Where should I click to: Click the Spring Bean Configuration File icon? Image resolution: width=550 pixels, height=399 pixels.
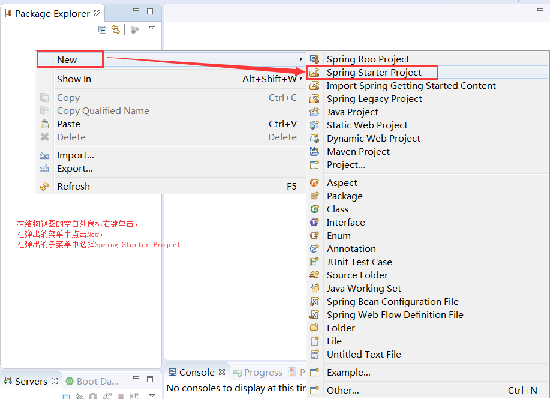[x=315, y=302]
